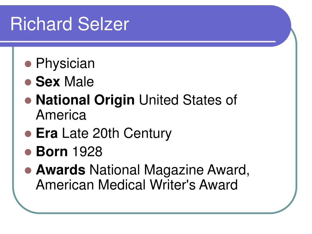Click the bullet dot beside Born
Screen dimensions: 312x234
28,152
